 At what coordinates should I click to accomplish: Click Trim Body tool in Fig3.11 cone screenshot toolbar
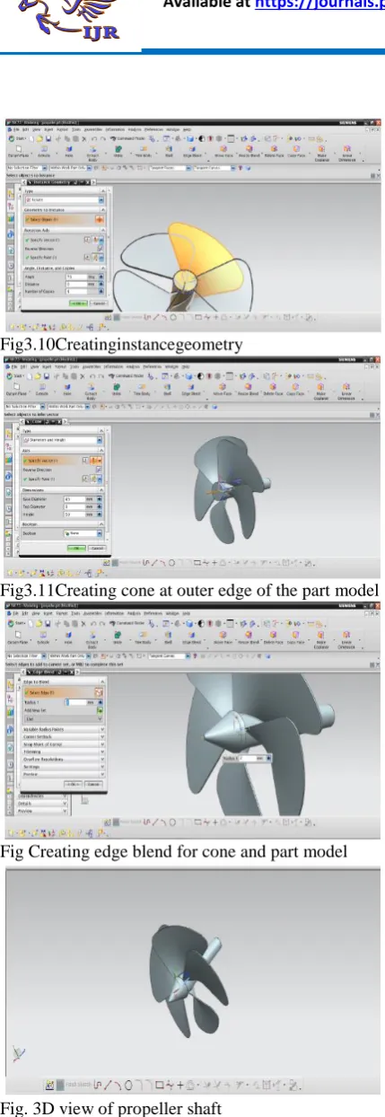(x=141, y=388)
